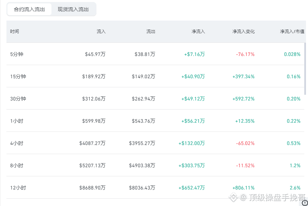308x206 pixels.
Task: Click the 时间 column header
Action: [15, 31]
